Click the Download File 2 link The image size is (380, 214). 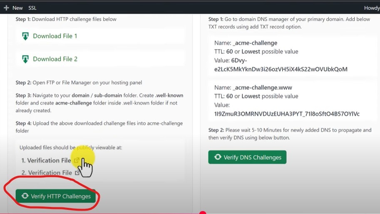[x=55, y=59]
